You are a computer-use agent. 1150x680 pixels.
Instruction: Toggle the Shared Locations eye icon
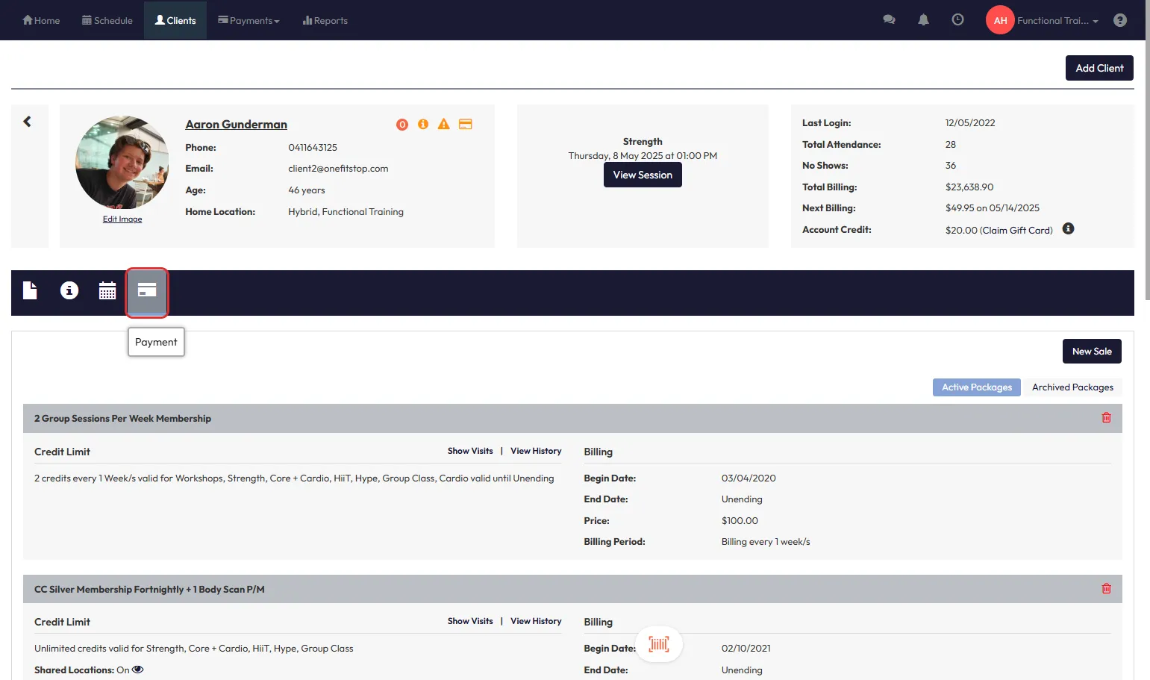(138, 670)
